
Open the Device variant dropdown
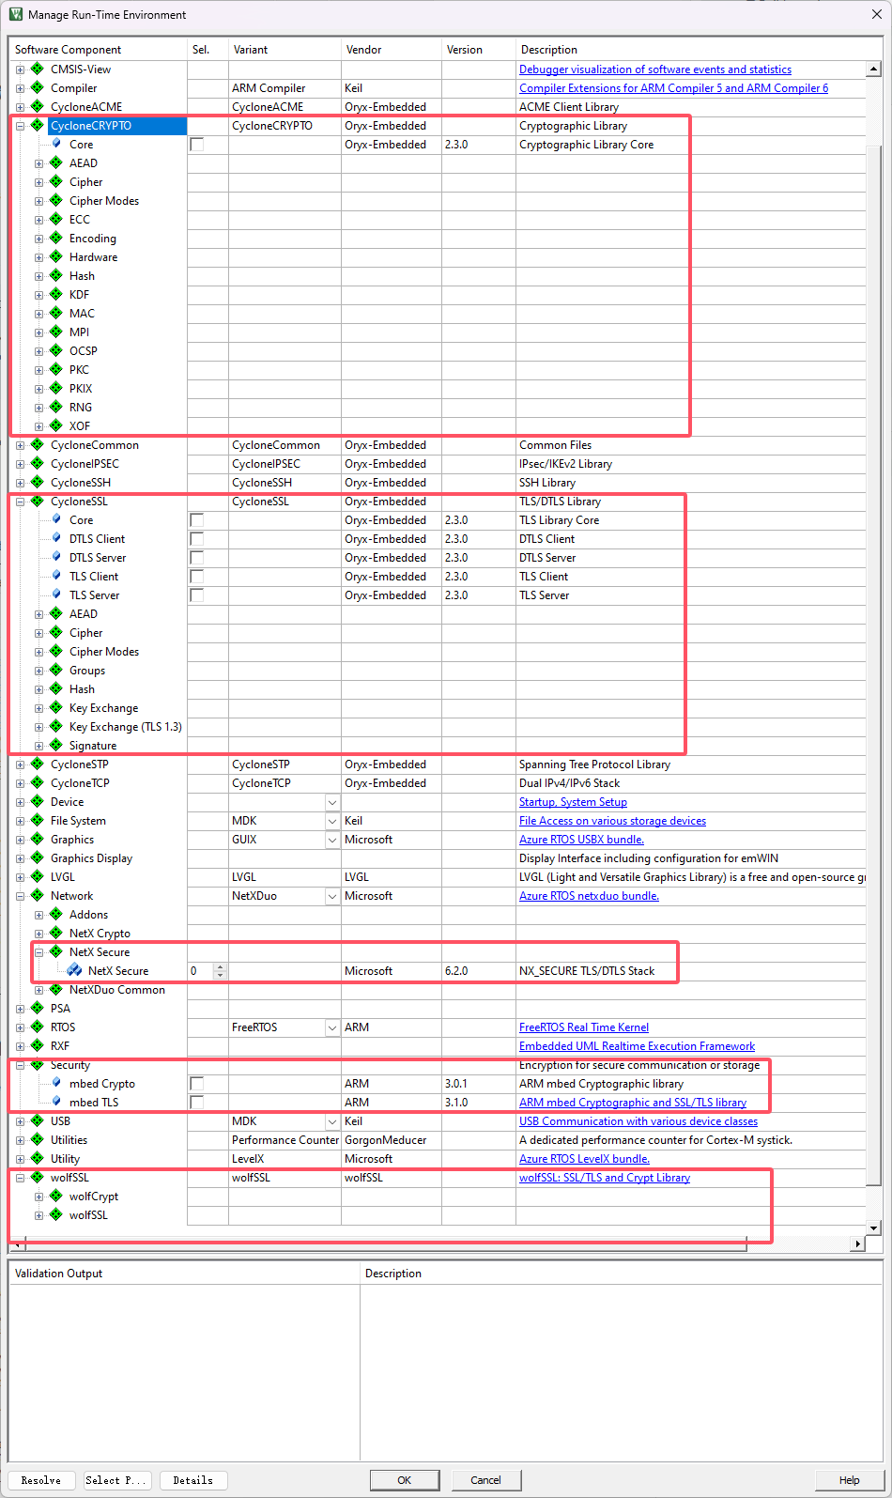pyautogui.click(x=331, y=802)
